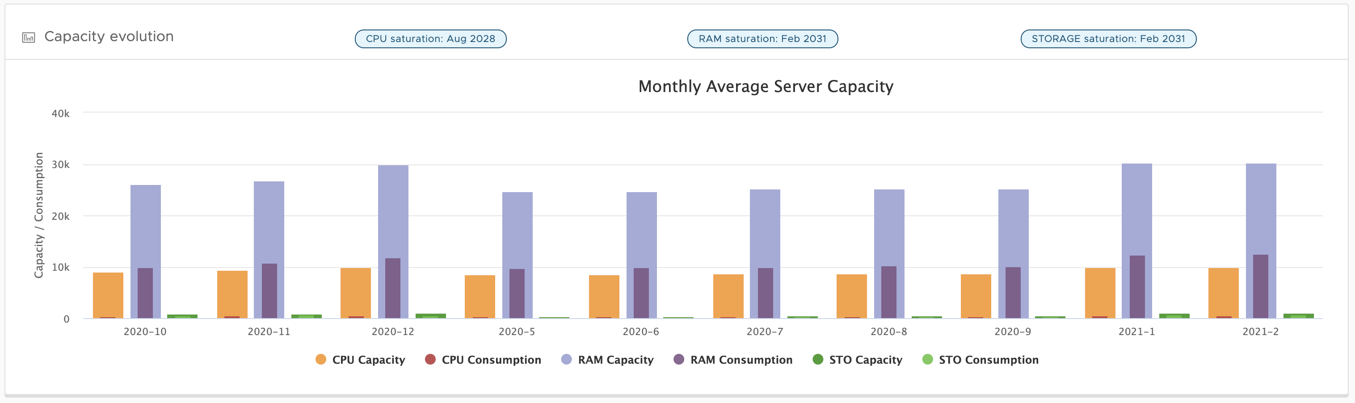Viewport: 1355px width, 403px height.
Task: Click the RAM saturation: Feb 2031 badge
Action: point(762,39)
